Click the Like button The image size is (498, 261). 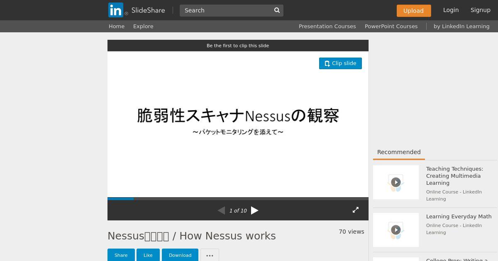(x=148, y=255)
